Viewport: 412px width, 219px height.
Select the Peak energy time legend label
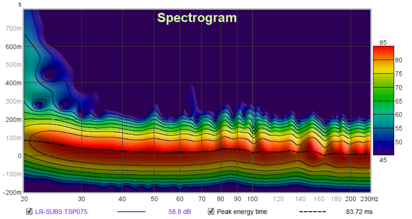click(242, 212)
